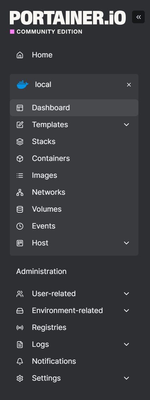The width and height of the screenshot is (150, 400).
Task: Expand the User-related chevron
Action: (x=126, y=294)
